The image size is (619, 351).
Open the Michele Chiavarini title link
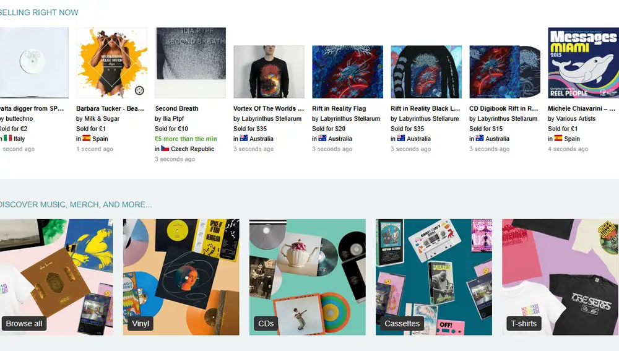[x=581, y=108]
